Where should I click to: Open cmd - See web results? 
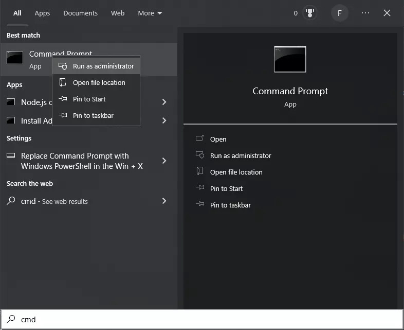(x=54, y=201)
